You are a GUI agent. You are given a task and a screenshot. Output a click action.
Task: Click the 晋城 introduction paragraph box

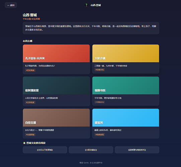91,28
